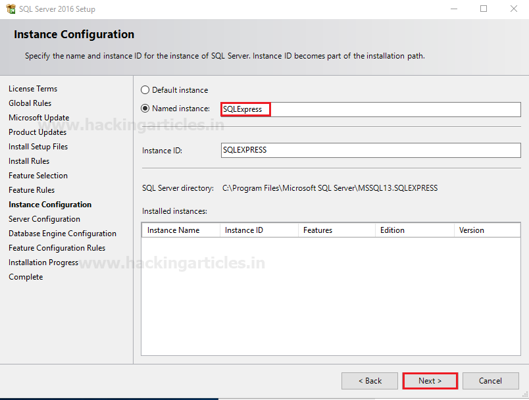
Task: Click the Next button
Action: pyautogui.click(x=430, y=381)
